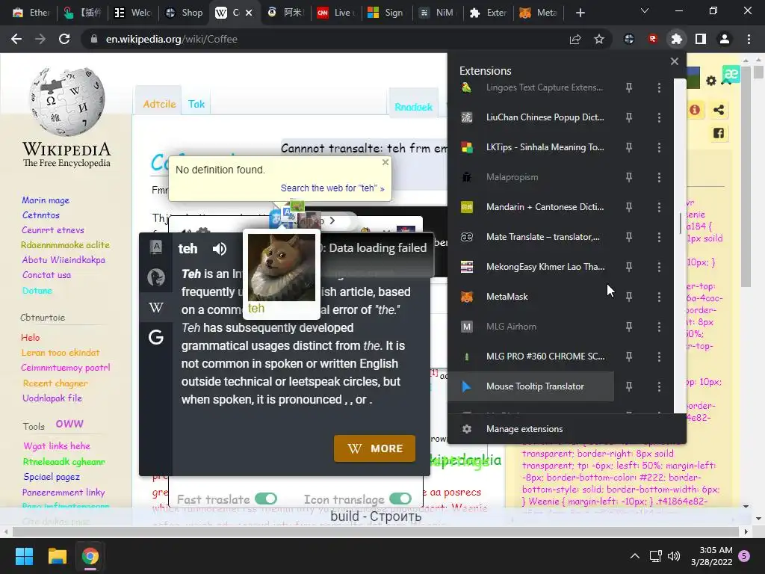The width and height of the screenshot is (765, 574).
Task: Open more options for Mandarin + Cantonese Dictionary
Action: tap(659, 207)
